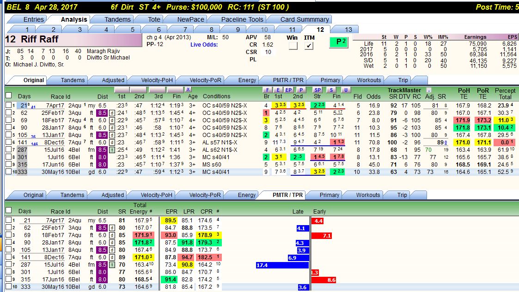Switch to the Tote tab
519x292 pixels.
[154, 19]
